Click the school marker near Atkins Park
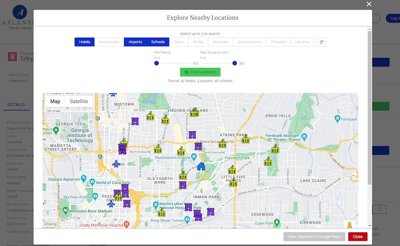This screenshot has height=246, width=400. coord(246,139)
